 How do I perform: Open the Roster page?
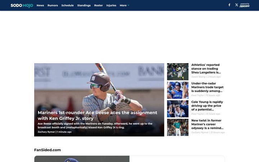(x=99, y=5)
